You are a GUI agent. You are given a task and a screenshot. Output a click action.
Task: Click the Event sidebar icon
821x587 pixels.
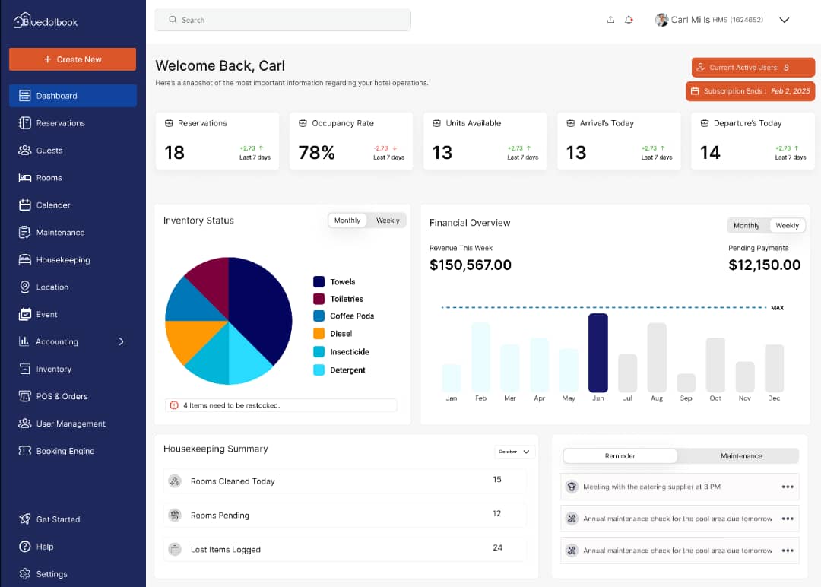(x=24, y=314)
